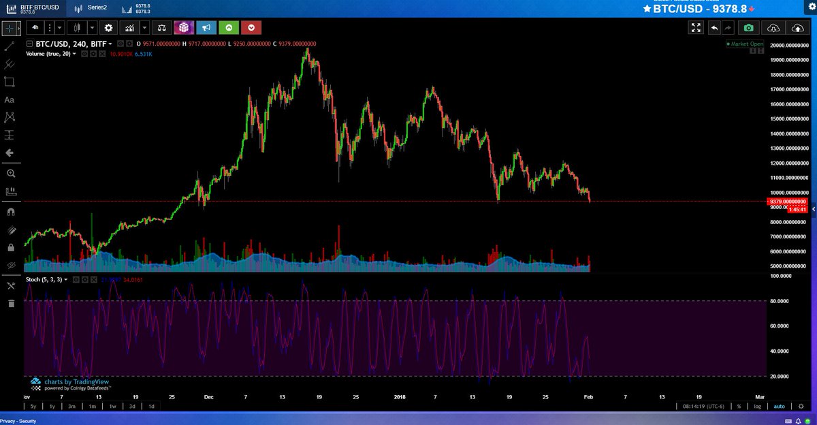Open the depth tab showing 9378.8
Viewport: 817px width, 425px height.
pyautogui.click(x=136, y=7)
